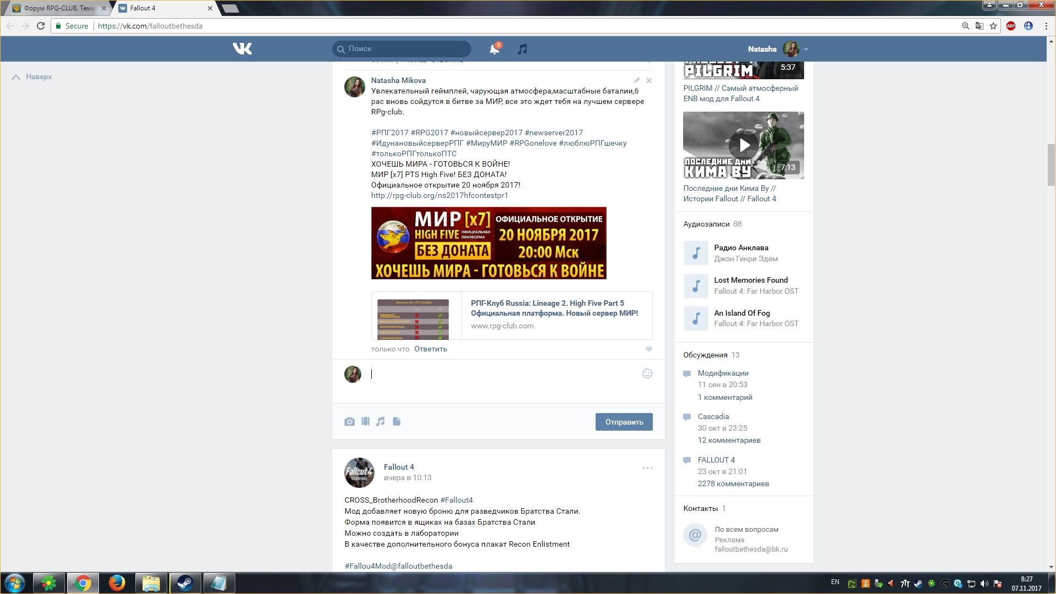The image size is (1056, 594).
Task: Close the Форум RPG-CLUB tab
Action: tap(104, 8)
